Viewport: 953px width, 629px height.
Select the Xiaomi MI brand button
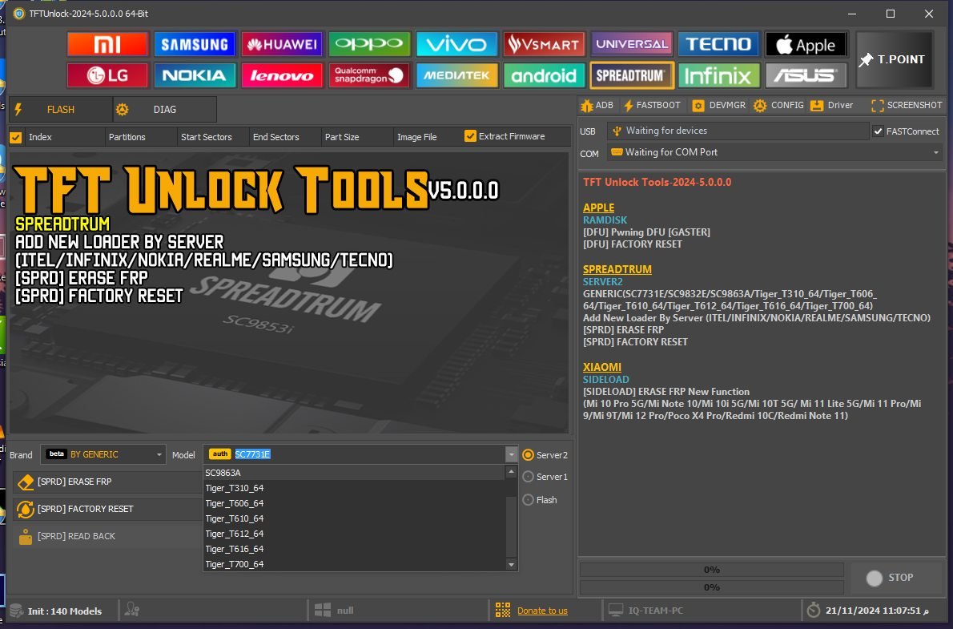coord(107,44)
